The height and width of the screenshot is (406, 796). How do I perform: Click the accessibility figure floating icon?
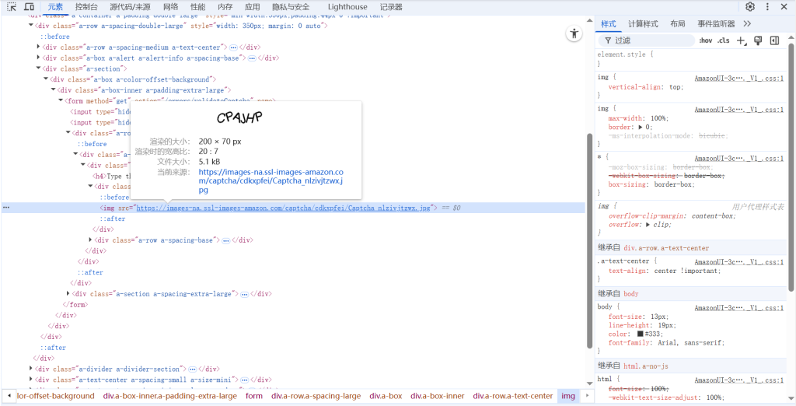point(574,33)
